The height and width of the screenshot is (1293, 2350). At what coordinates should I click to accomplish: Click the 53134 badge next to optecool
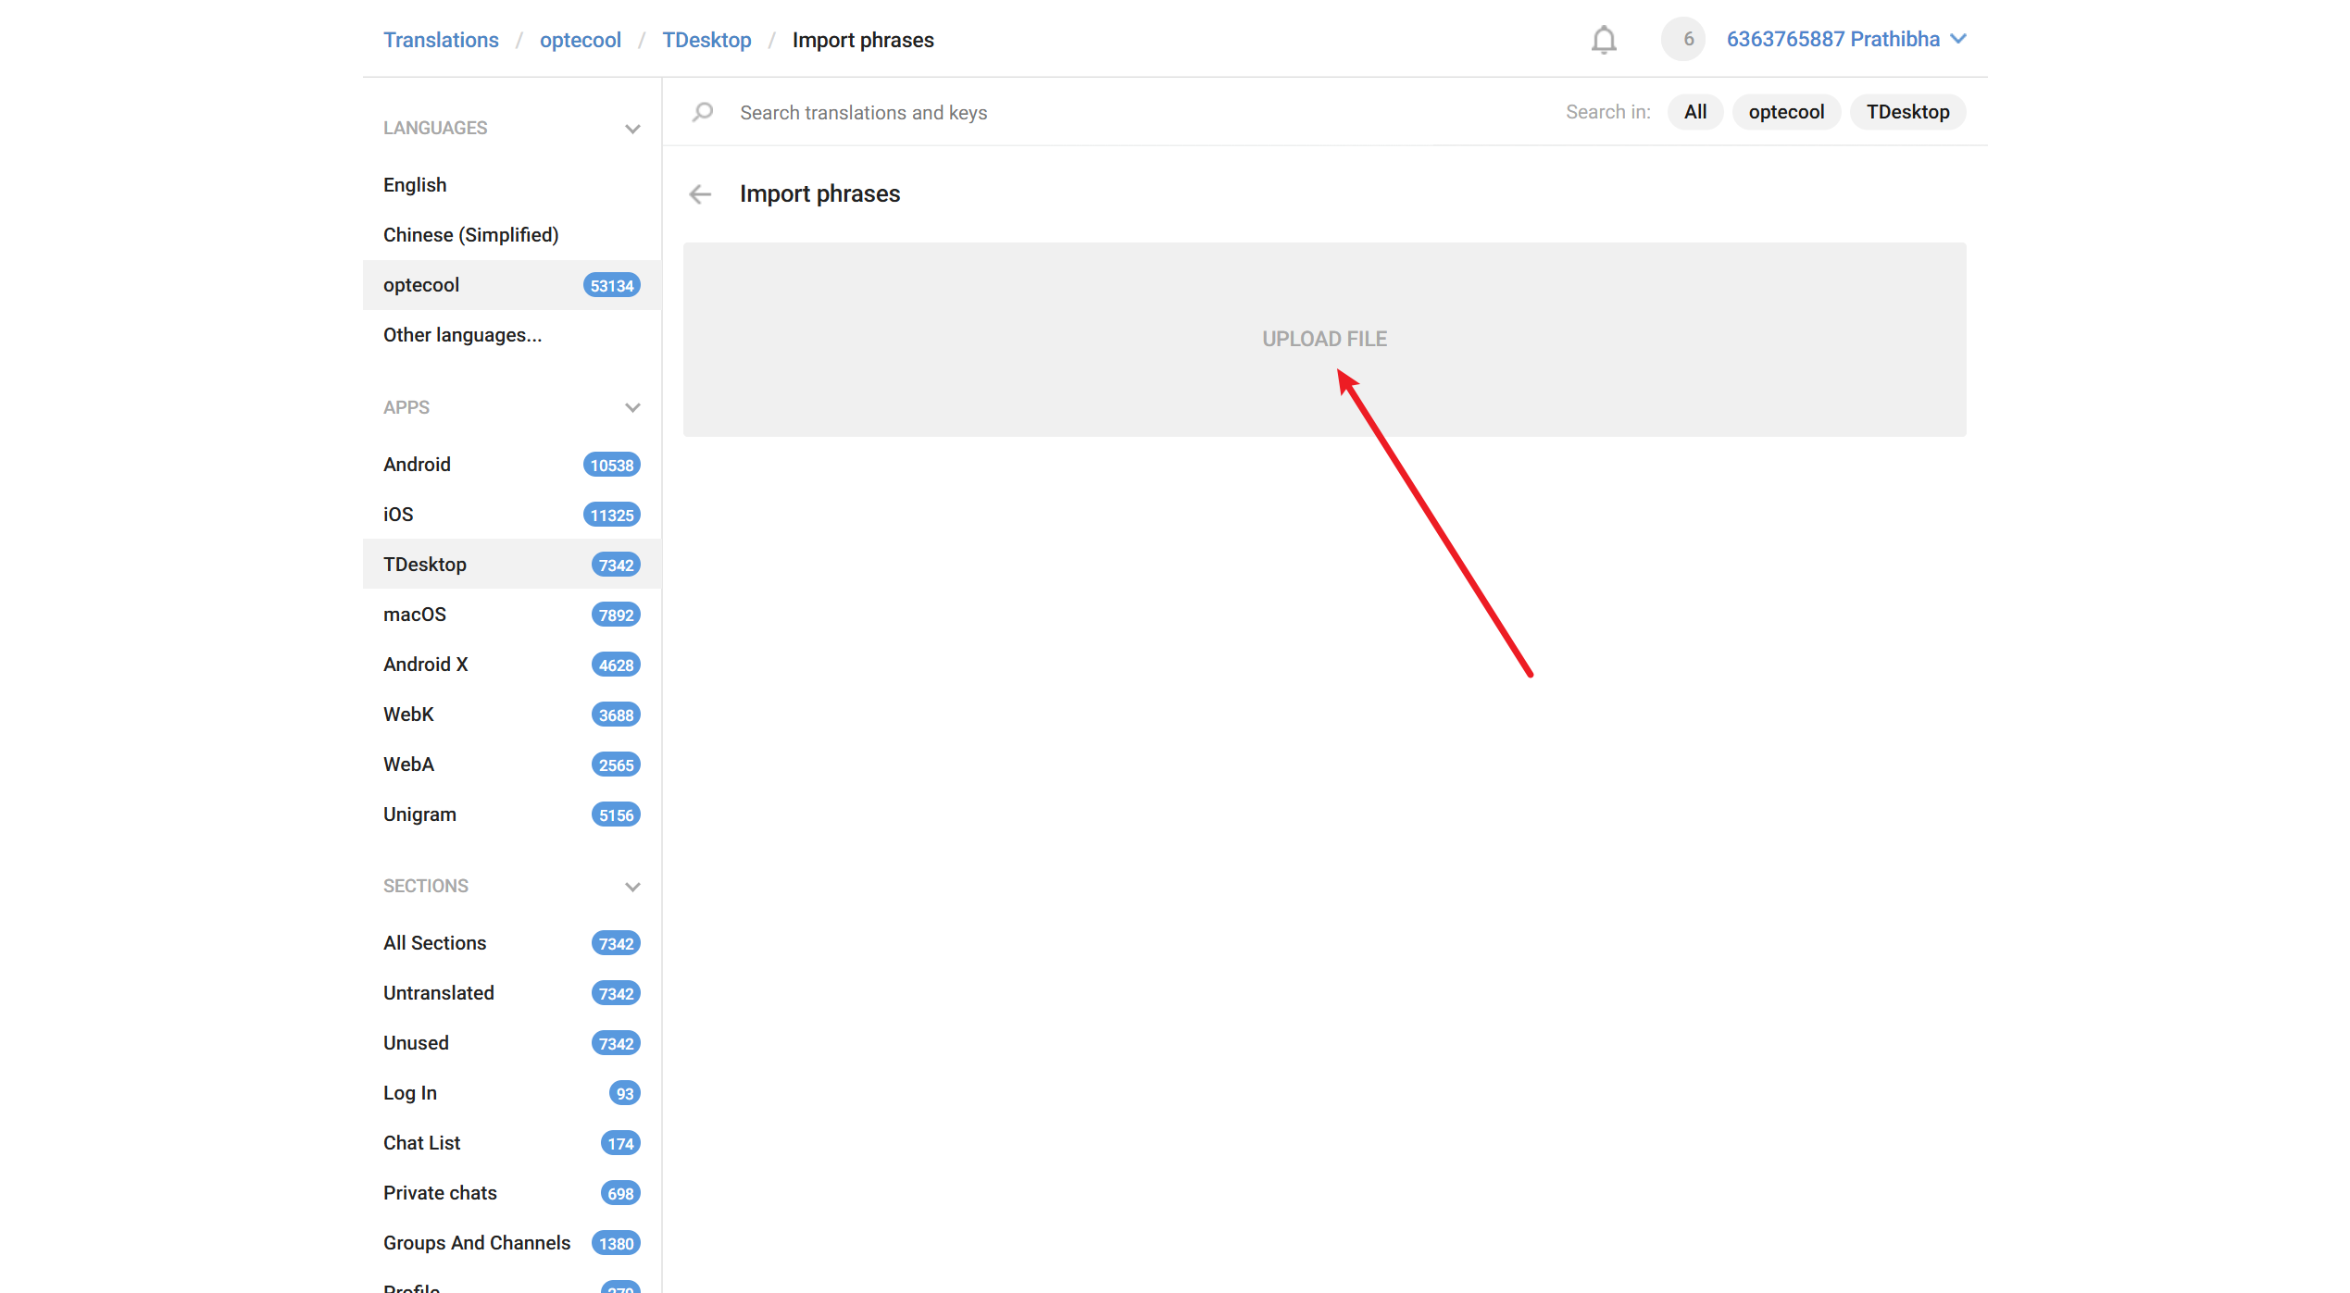611,285
